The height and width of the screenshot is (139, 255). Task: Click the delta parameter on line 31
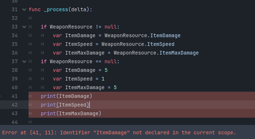click(x=79, y=10)
